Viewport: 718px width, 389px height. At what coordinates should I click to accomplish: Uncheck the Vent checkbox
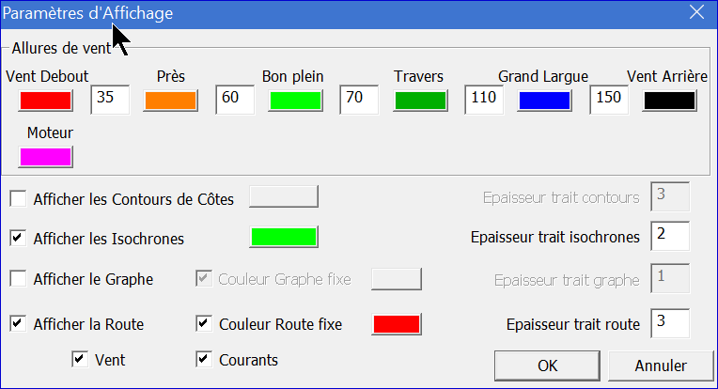pyautogui.click(x=80, y=359)
